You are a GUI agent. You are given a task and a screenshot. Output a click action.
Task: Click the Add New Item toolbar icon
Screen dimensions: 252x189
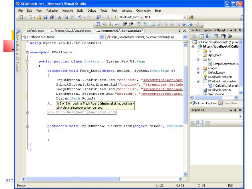30,17
